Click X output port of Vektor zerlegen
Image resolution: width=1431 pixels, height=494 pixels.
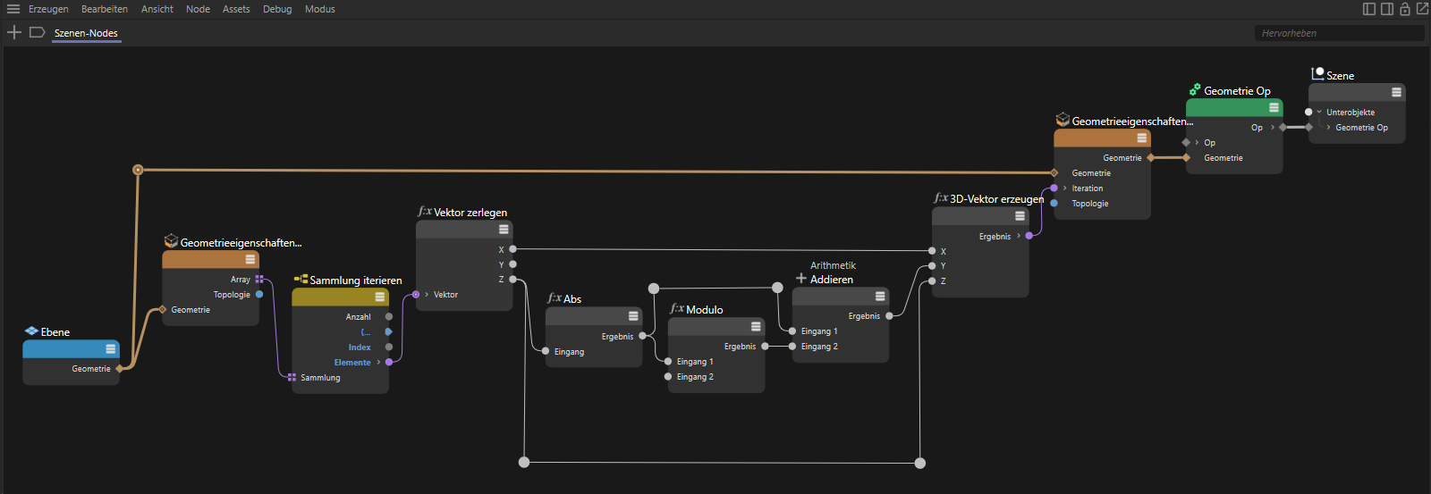[x=512, y=249]
